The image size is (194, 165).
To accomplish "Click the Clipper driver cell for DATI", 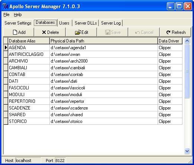I will pyautogui.click(x=170, y=81).
